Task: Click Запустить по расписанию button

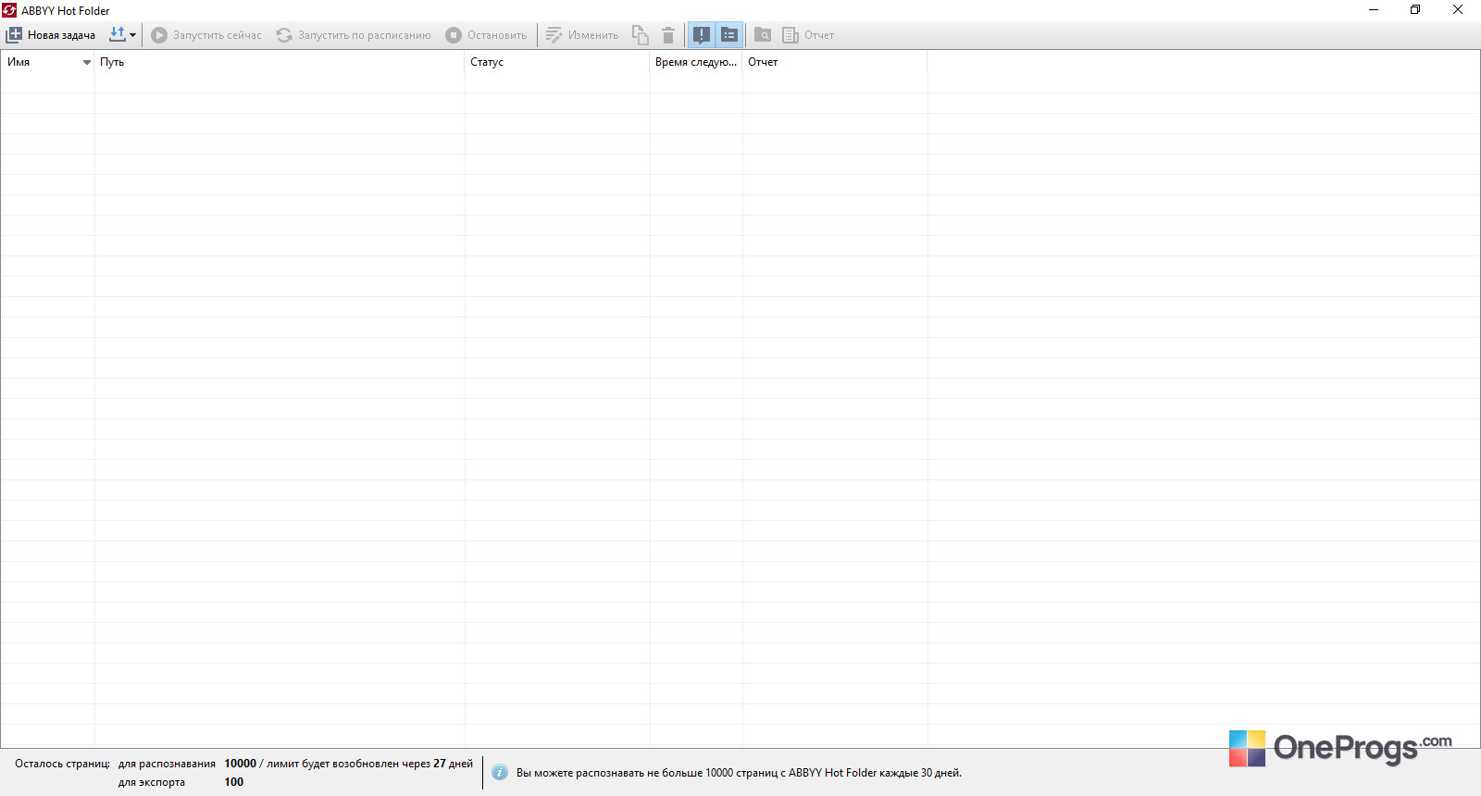Action: point(354,35)
